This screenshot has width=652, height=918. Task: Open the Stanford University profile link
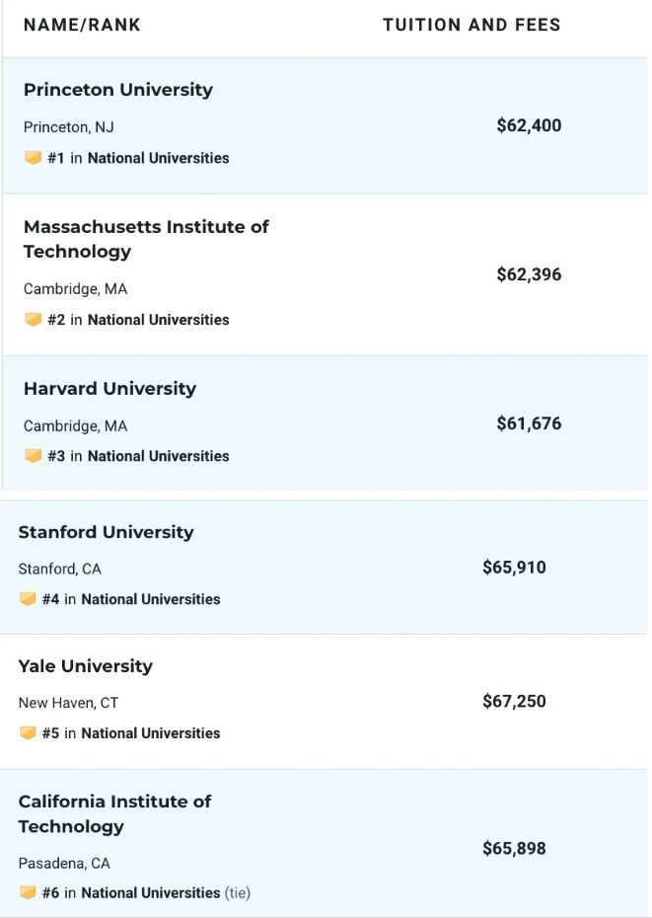[x=106, y=532]
